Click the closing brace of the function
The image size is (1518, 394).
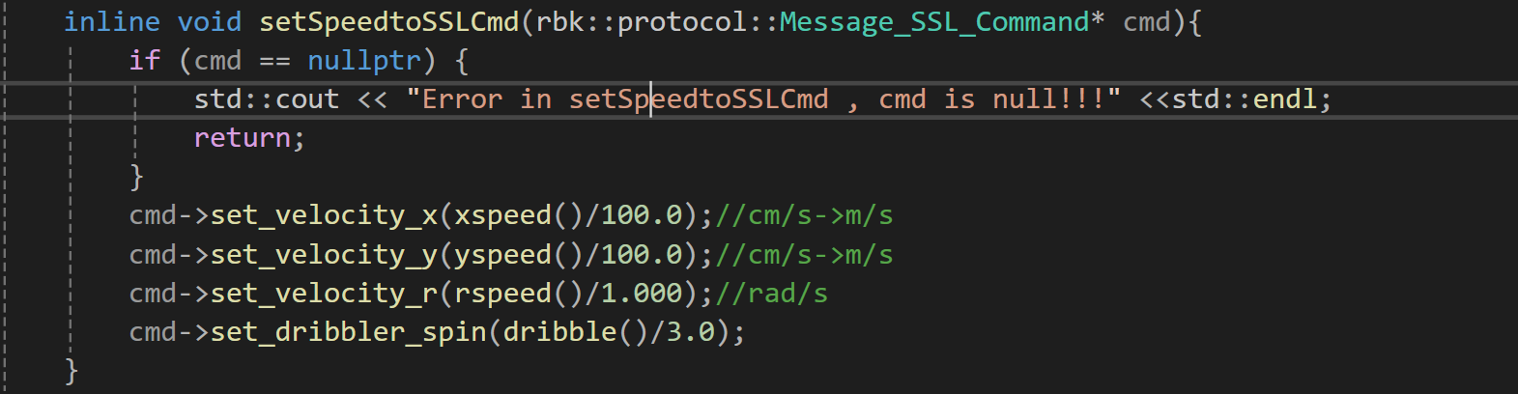(x=72, y=371)
